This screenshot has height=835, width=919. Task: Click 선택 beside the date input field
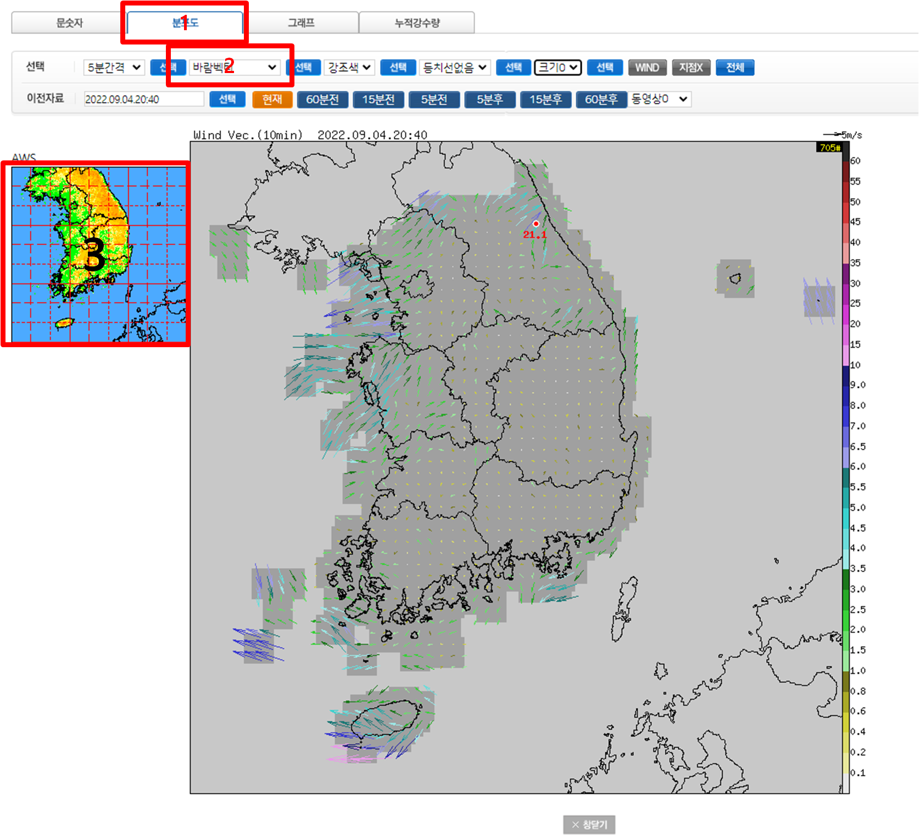point(227,99)
